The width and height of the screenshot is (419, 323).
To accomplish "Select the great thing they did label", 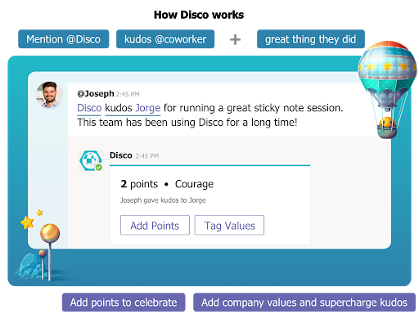I will (x=311, y=39).
